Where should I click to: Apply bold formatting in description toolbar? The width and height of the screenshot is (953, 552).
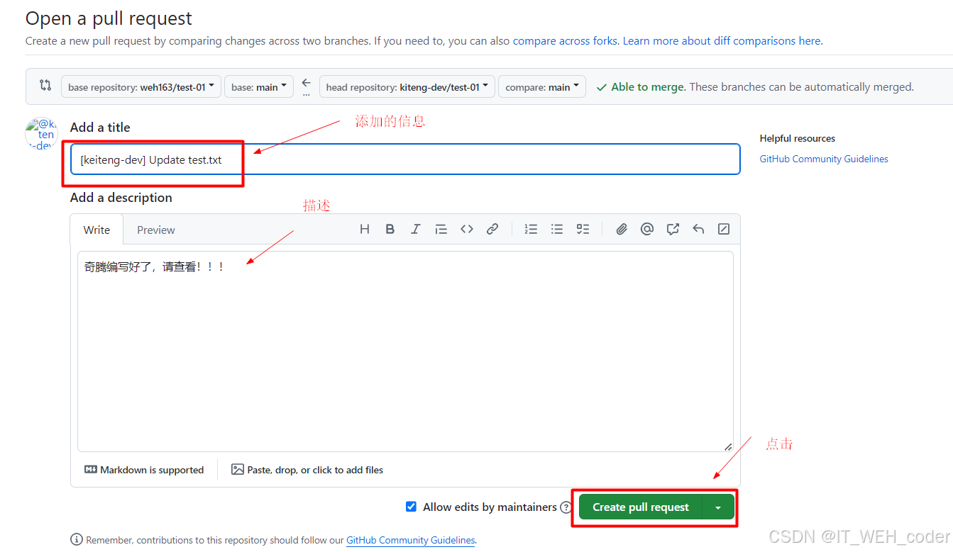(390, 229)
